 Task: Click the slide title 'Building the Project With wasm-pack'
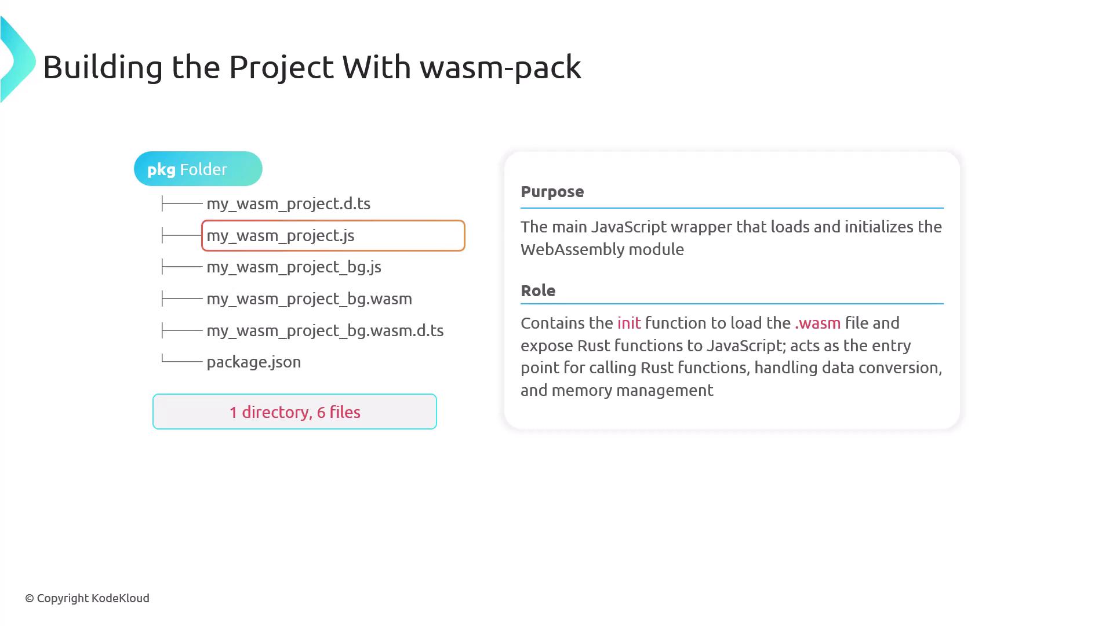coord(312,67)
